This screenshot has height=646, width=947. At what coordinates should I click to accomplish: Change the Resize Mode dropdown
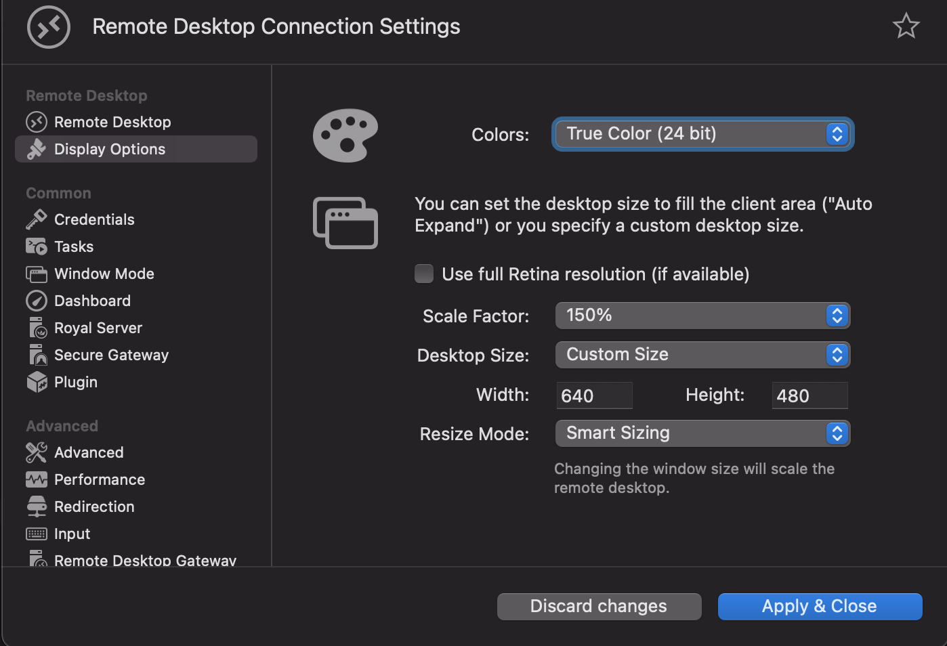pos(702,433)
